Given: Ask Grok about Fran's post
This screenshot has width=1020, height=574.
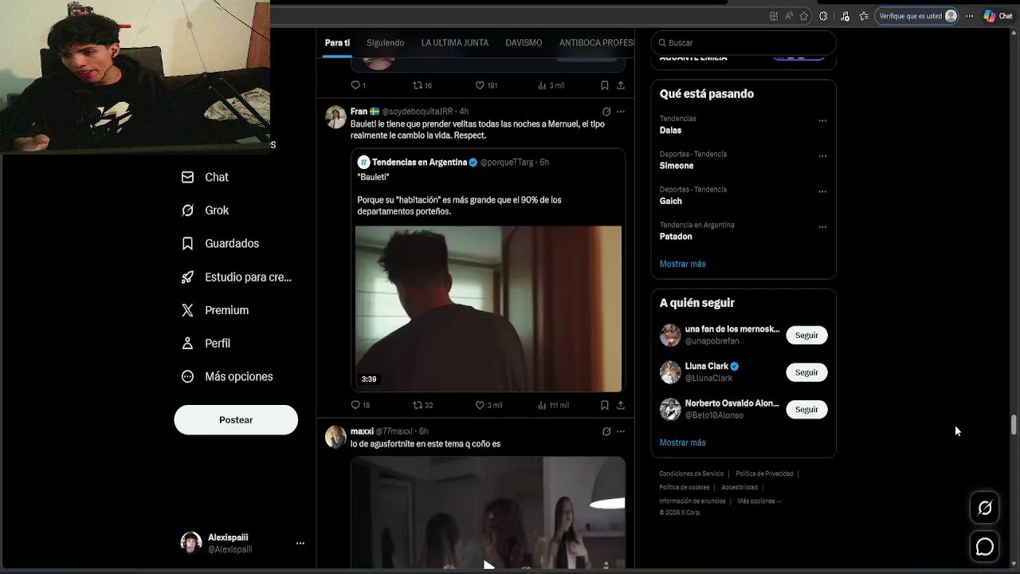Looking at the screenshot, I should click(606, 112).
